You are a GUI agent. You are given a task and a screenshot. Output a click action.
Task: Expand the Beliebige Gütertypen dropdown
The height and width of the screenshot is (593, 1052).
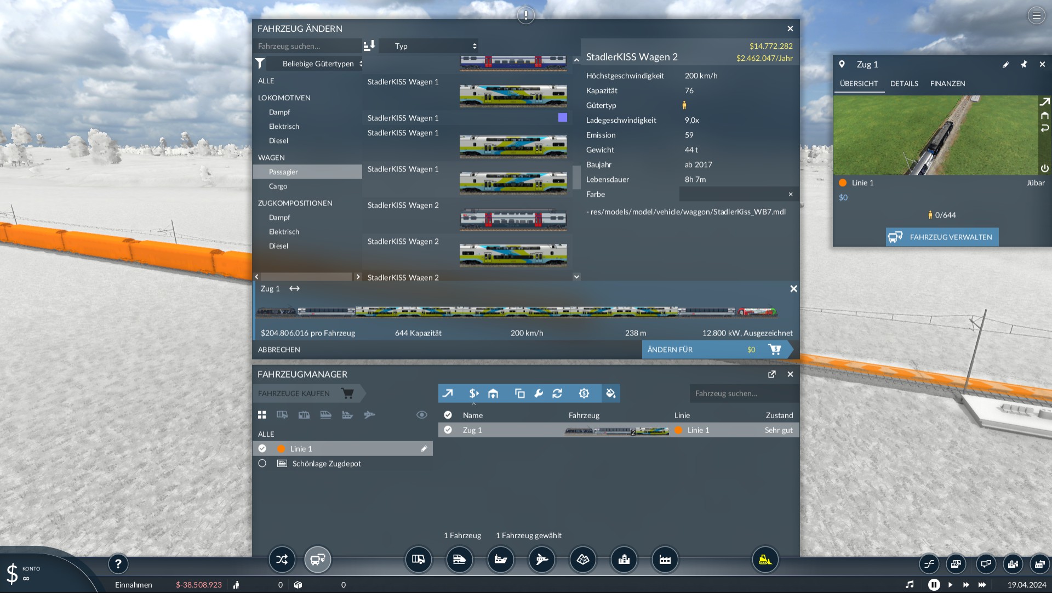coord(315,64)
